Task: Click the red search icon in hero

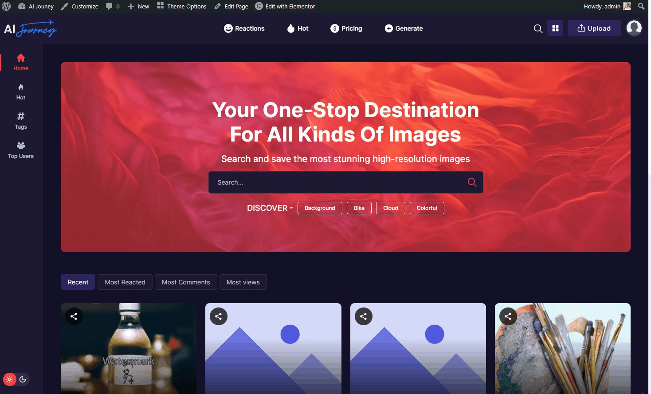Action: coord(472,182)
